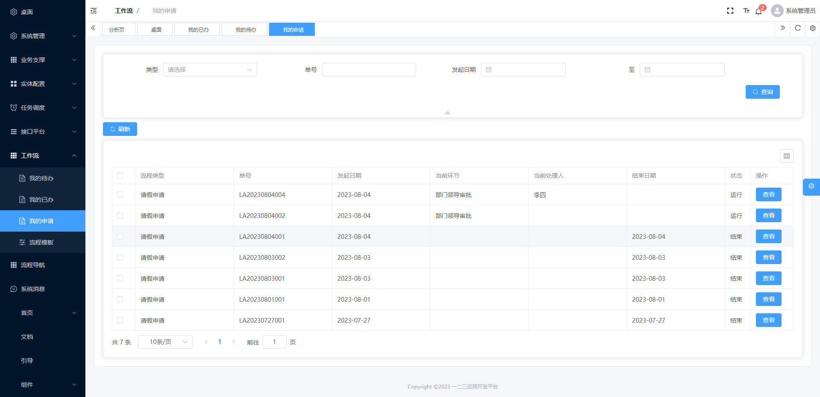Screen dimensions: 820x397
Task: View request LA20230804002
Action: pyautogui.click(x=769, y=215)
